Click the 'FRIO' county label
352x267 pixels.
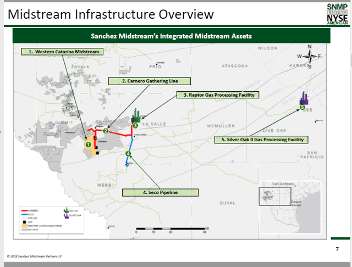coord(155,67)
